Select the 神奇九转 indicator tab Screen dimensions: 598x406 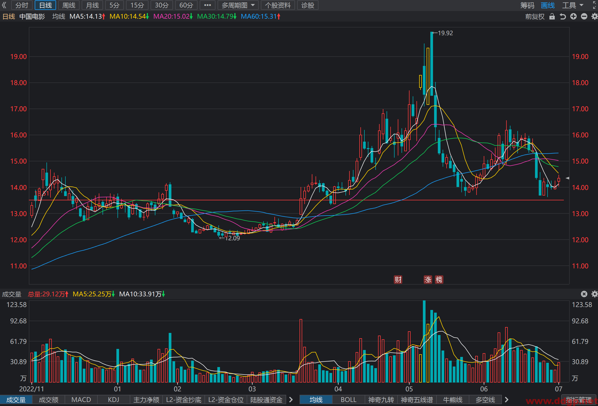tap(381, 400)
